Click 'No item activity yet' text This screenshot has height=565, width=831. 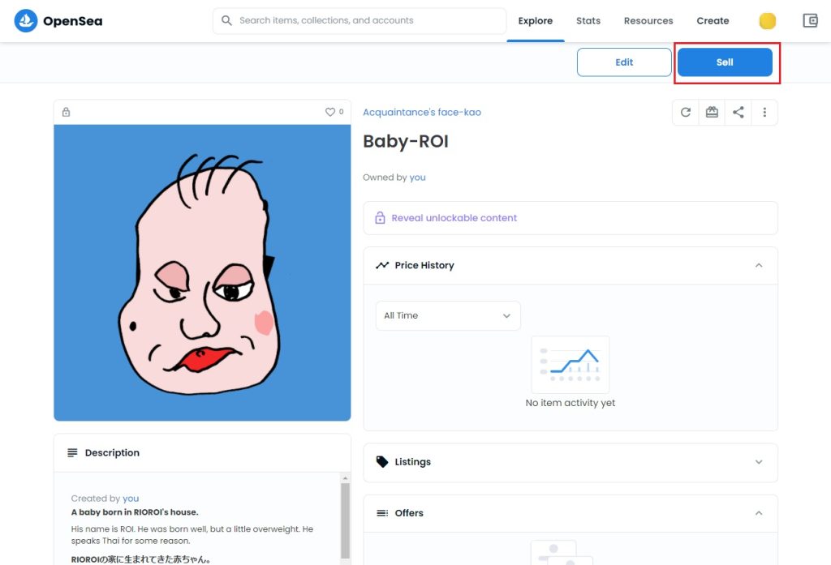(x=571, y=403)
